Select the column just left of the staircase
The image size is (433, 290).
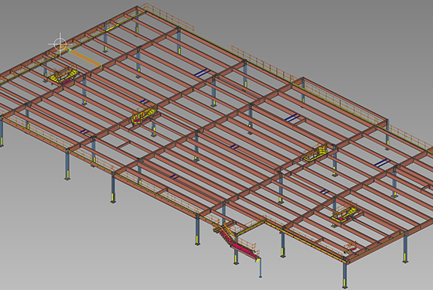[197, 230]
